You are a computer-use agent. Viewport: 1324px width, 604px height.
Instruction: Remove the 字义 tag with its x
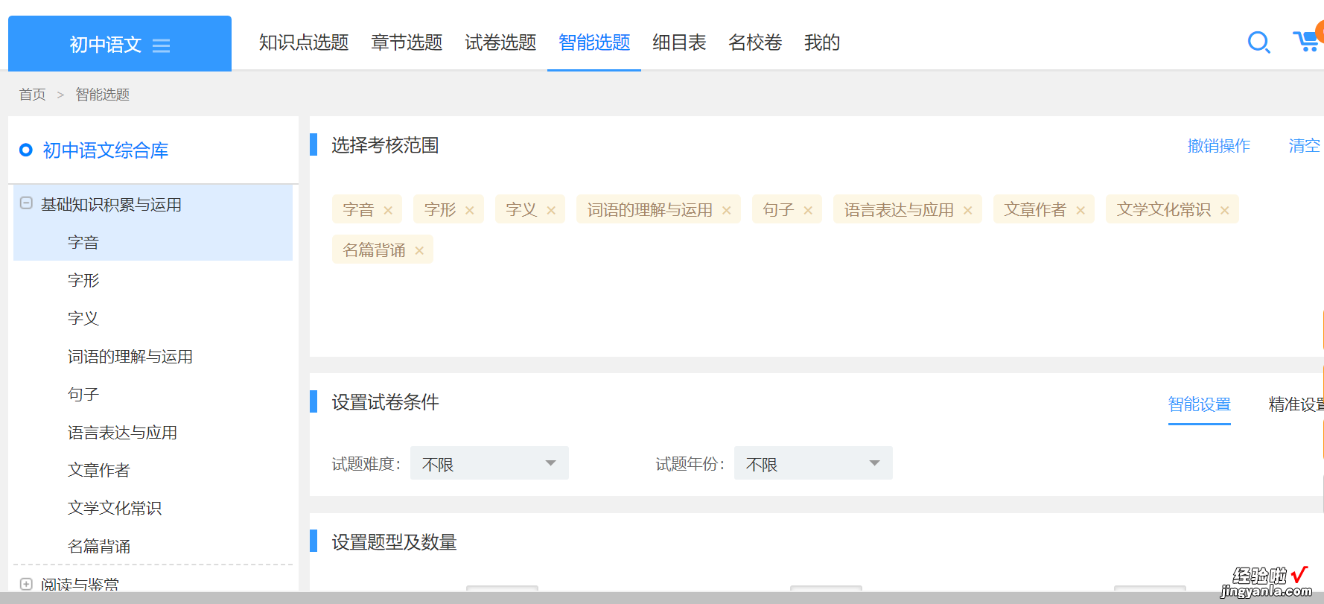click(x=551, y=211)
